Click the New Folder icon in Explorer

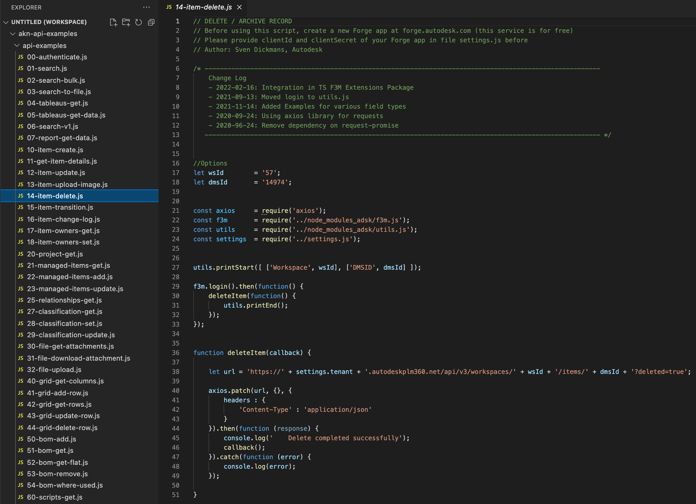(x=126, y=22)
